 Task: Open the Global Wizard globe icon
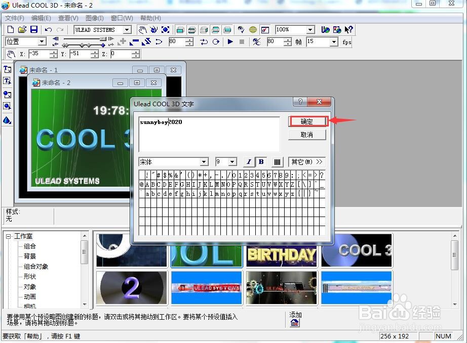253,29
